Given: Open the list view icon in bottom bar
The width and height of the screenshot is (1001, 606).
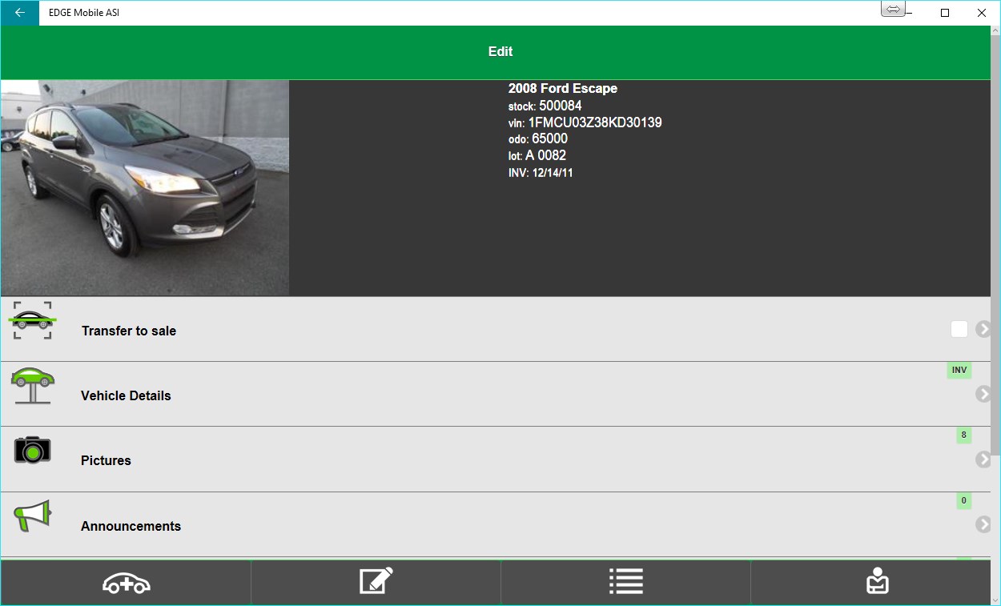Looking at the screenshot, I should click(625, 581).
